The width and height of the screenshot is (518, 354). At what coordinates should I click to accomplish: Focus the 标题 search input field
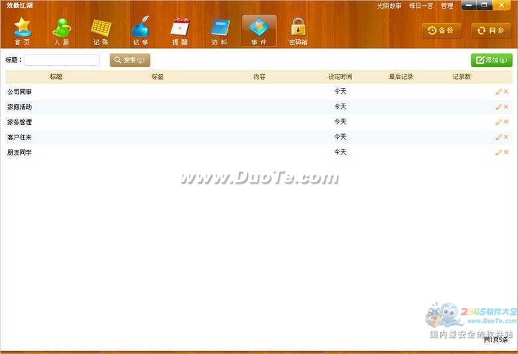pyautogui.click(x=62, y=60)
